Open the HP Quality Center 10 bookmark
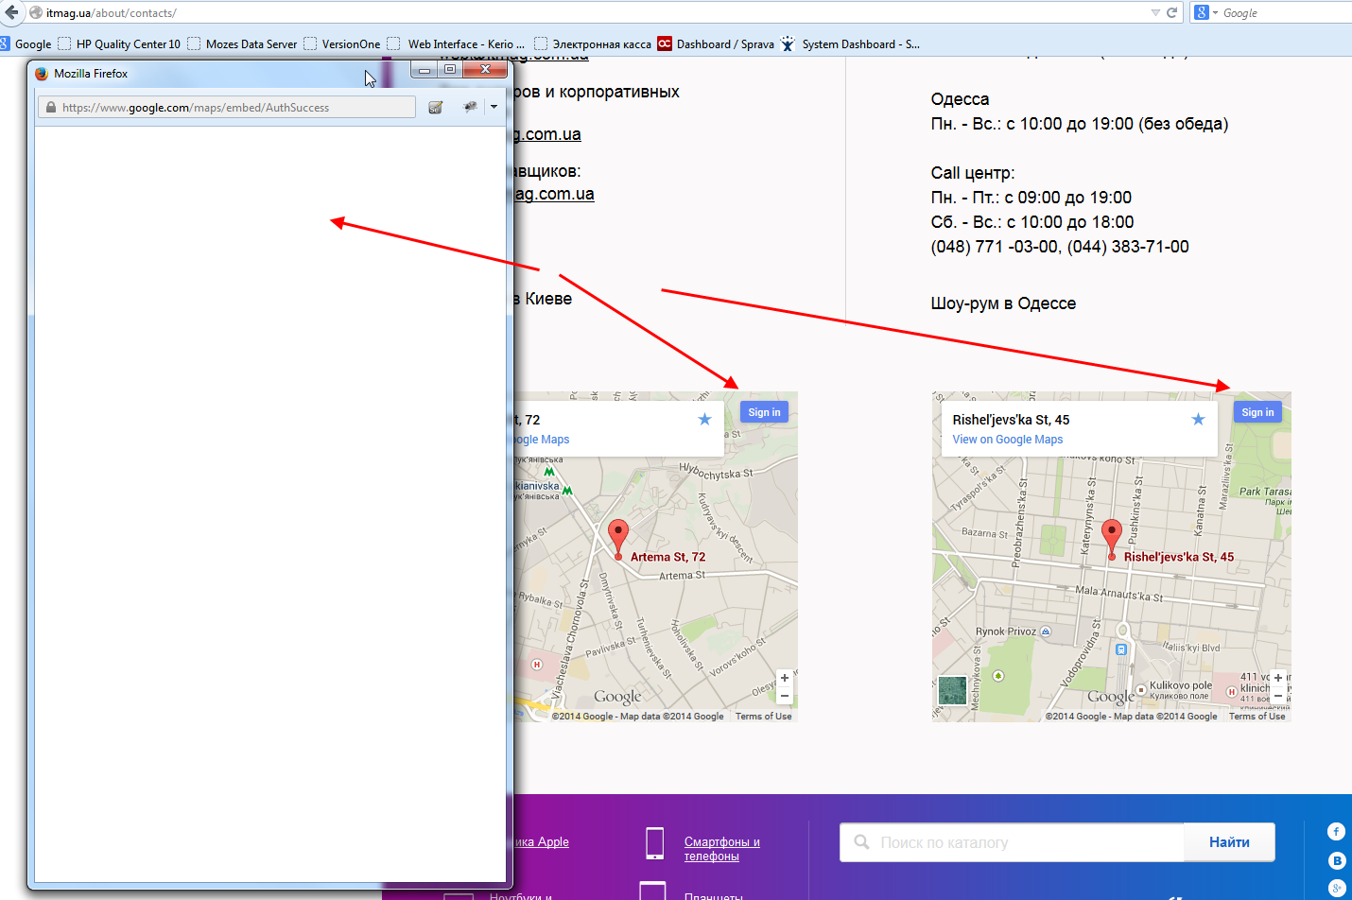 119,43
